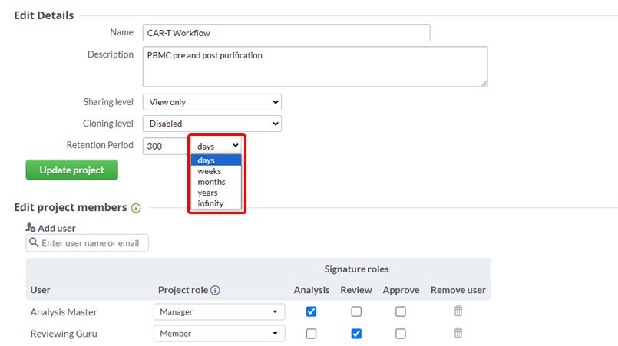Click the Analysis Master user name
This screenshot has width=618, height=346.
pyautogui.click(x=64, y=312)
